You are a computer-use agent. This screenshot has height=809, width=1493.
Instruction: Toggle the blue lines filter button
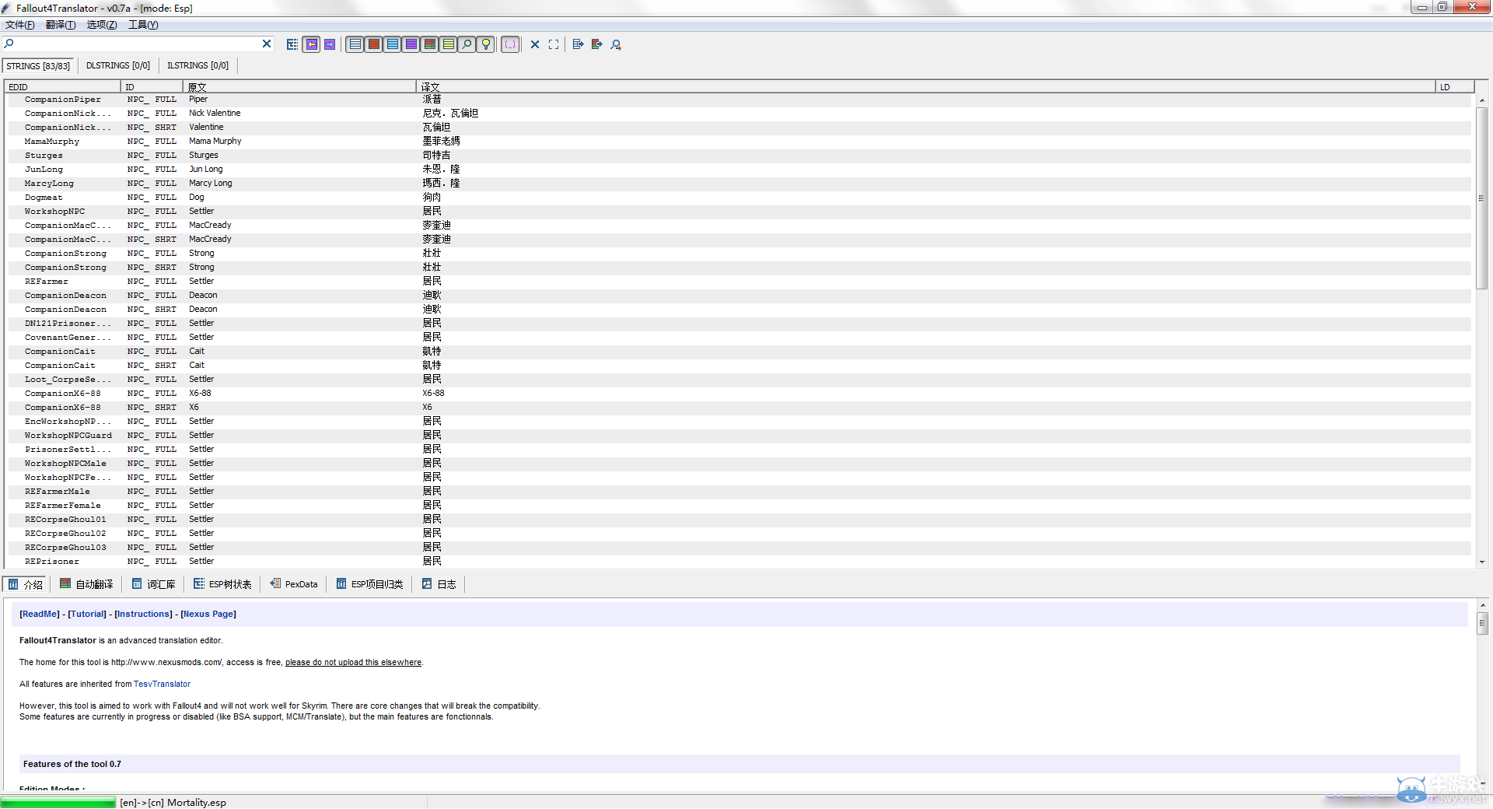tap(393, 44)
